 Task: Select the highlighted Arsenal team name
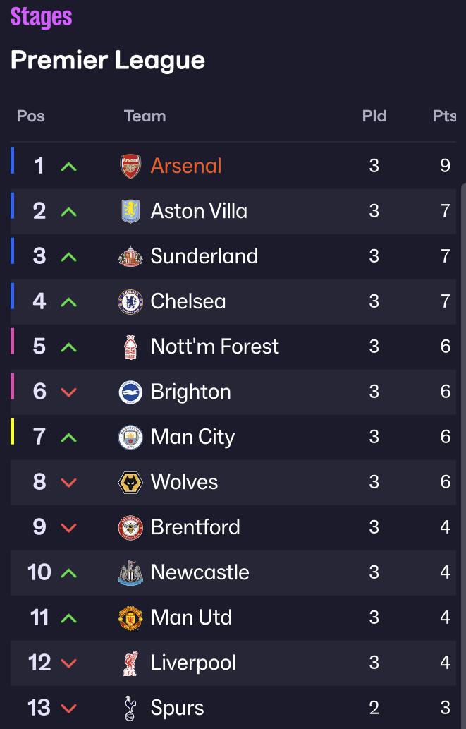[x=186, y=166]
